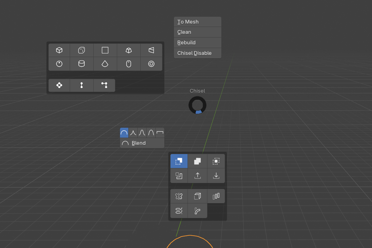Choose Chisel Disable from the menu
This screenshot has height=248, width=372.
(197, 53)
